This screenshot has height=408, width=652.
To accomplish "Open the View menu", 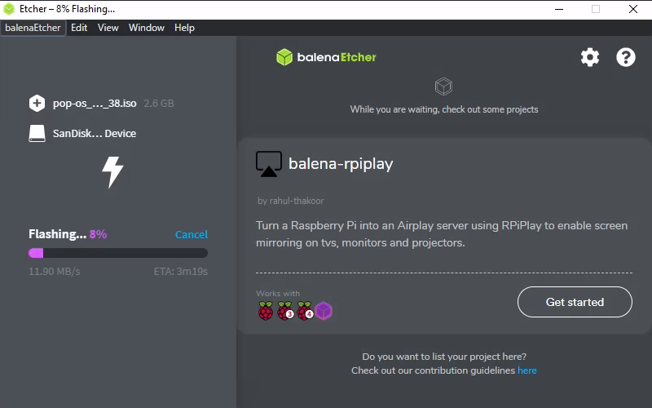I will tap(108, 28).
